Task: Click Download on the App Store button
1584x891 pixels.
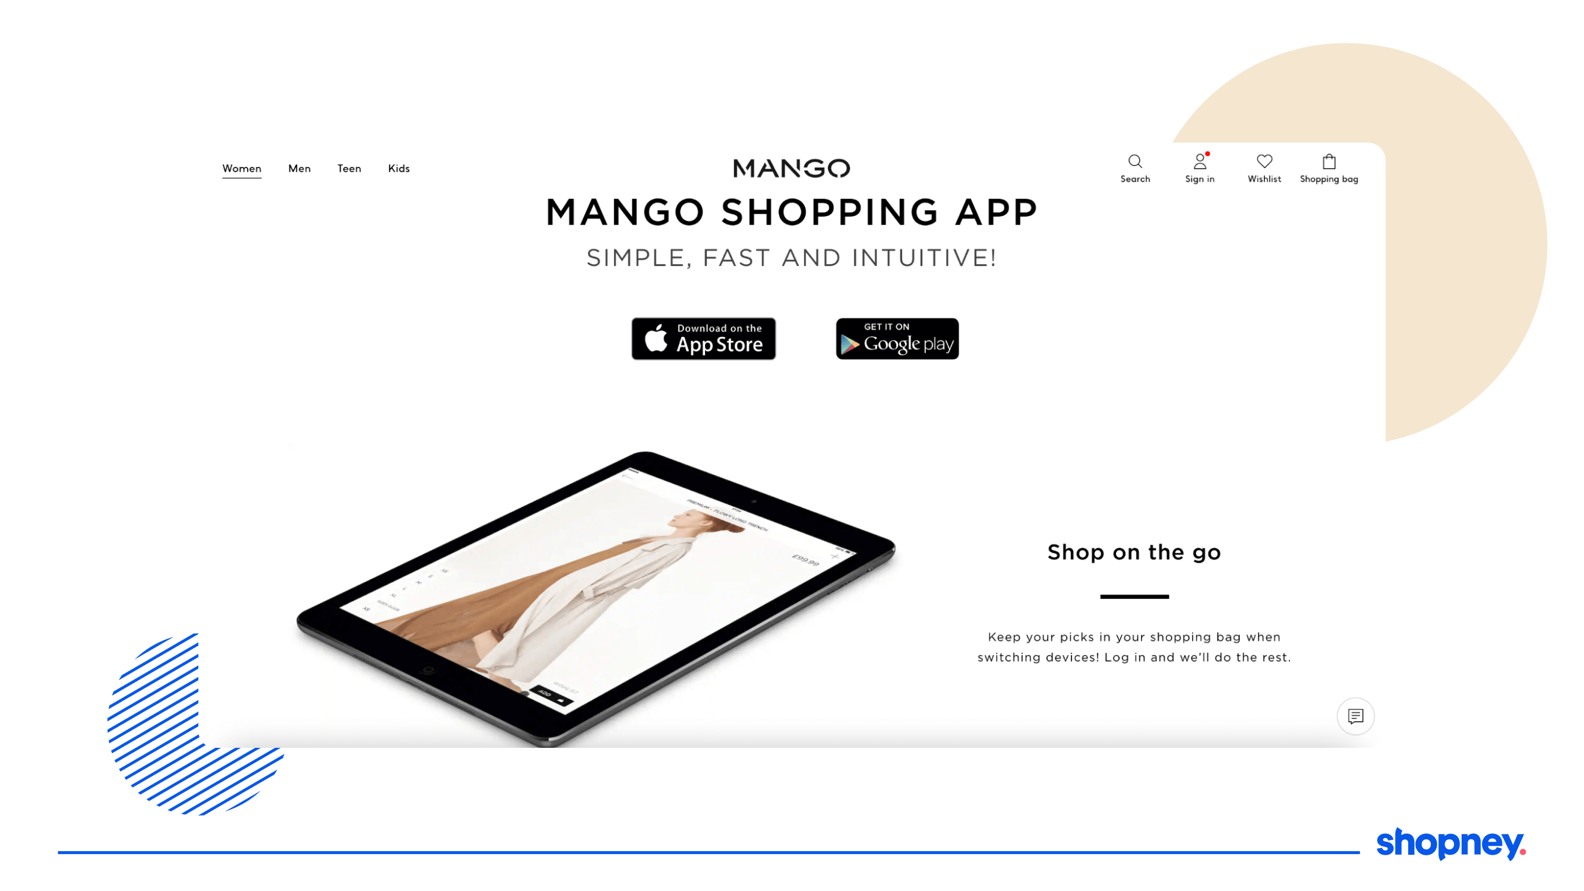Action: pyautogui.click(x=704, y=339)
